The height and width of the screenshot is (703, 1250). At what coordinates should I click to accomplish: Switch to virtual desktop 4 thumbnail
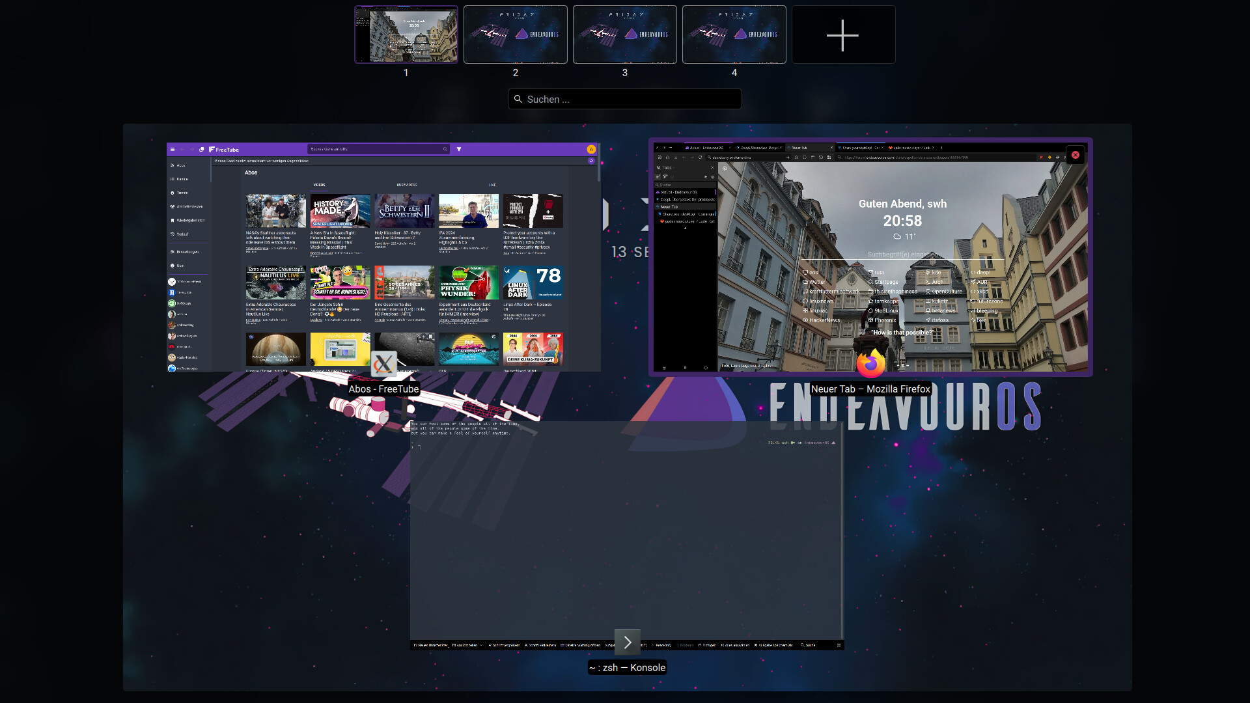click(x=734, y=35)
